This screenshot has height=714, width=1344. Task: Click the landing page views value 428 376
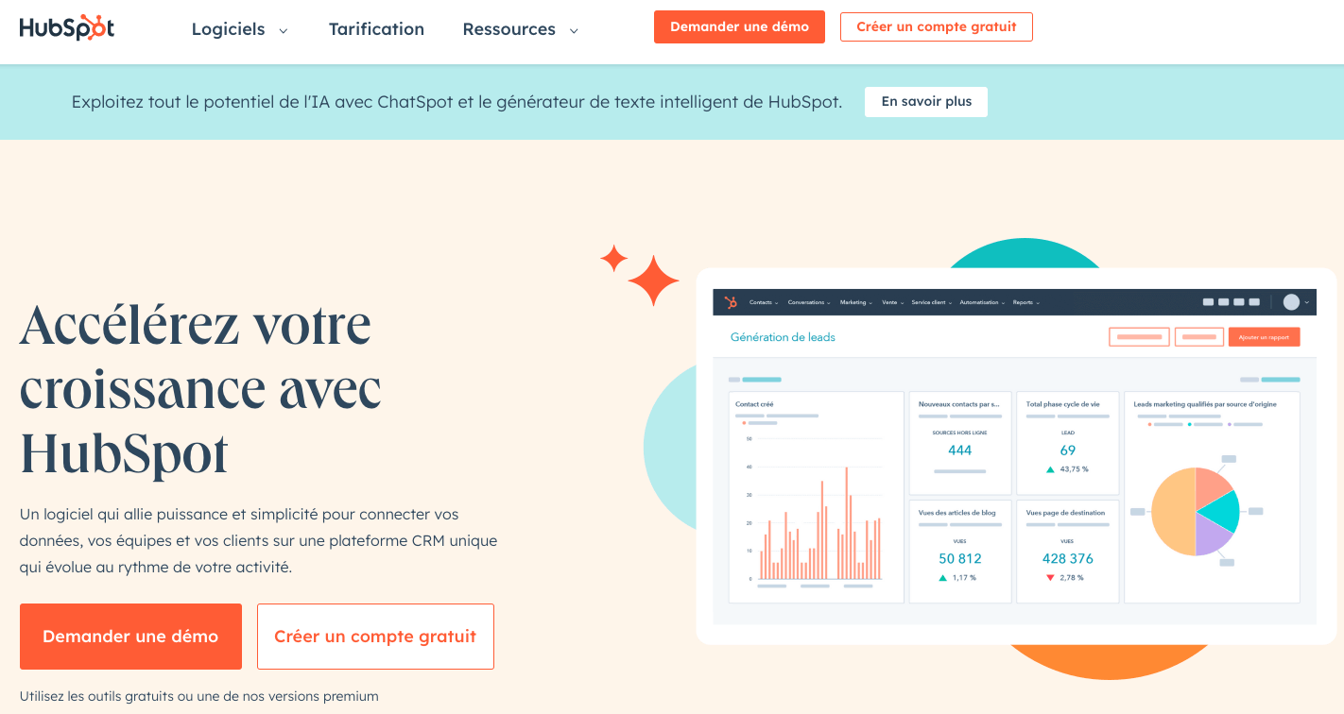(x=1068, y=558)
